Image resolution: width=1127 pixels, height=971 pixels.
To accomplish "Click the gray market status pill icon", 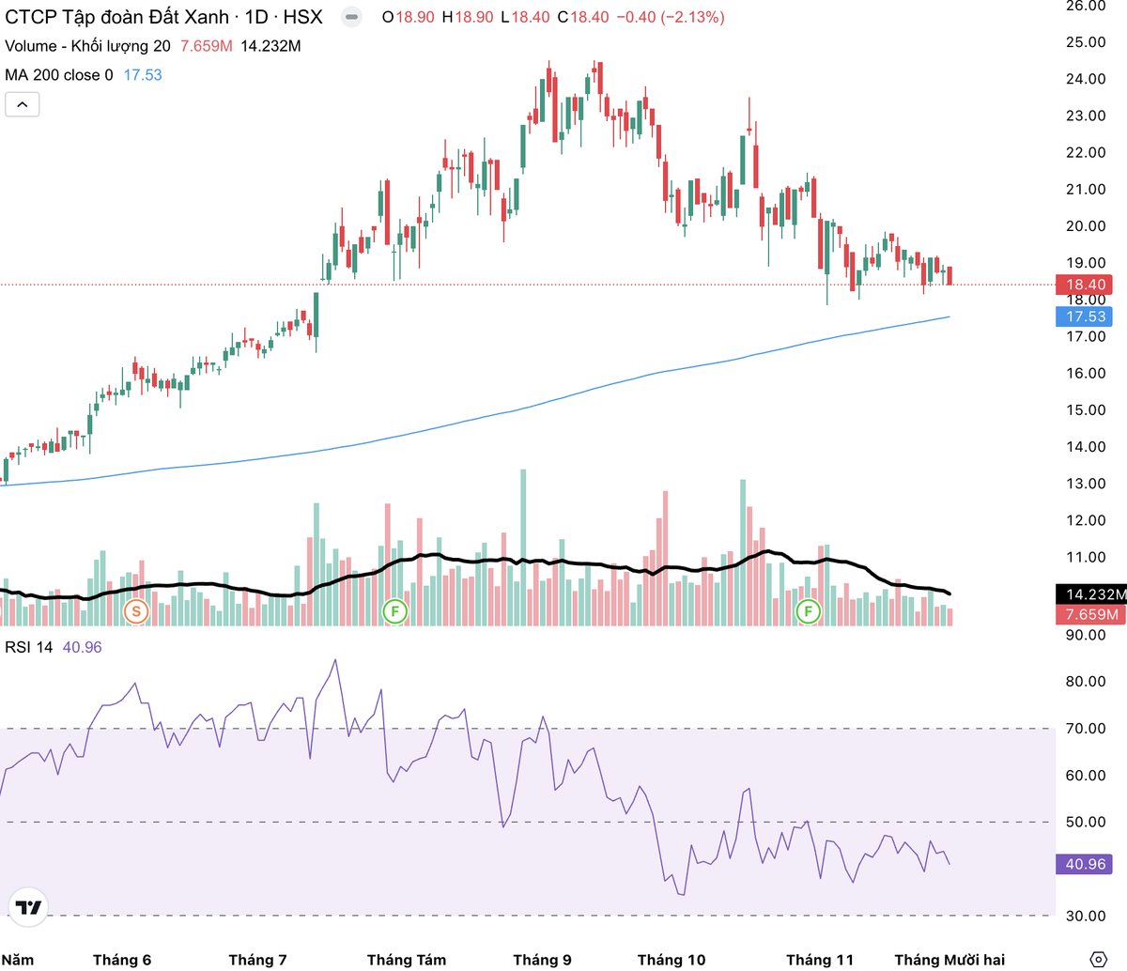I will tap(350, 17).
